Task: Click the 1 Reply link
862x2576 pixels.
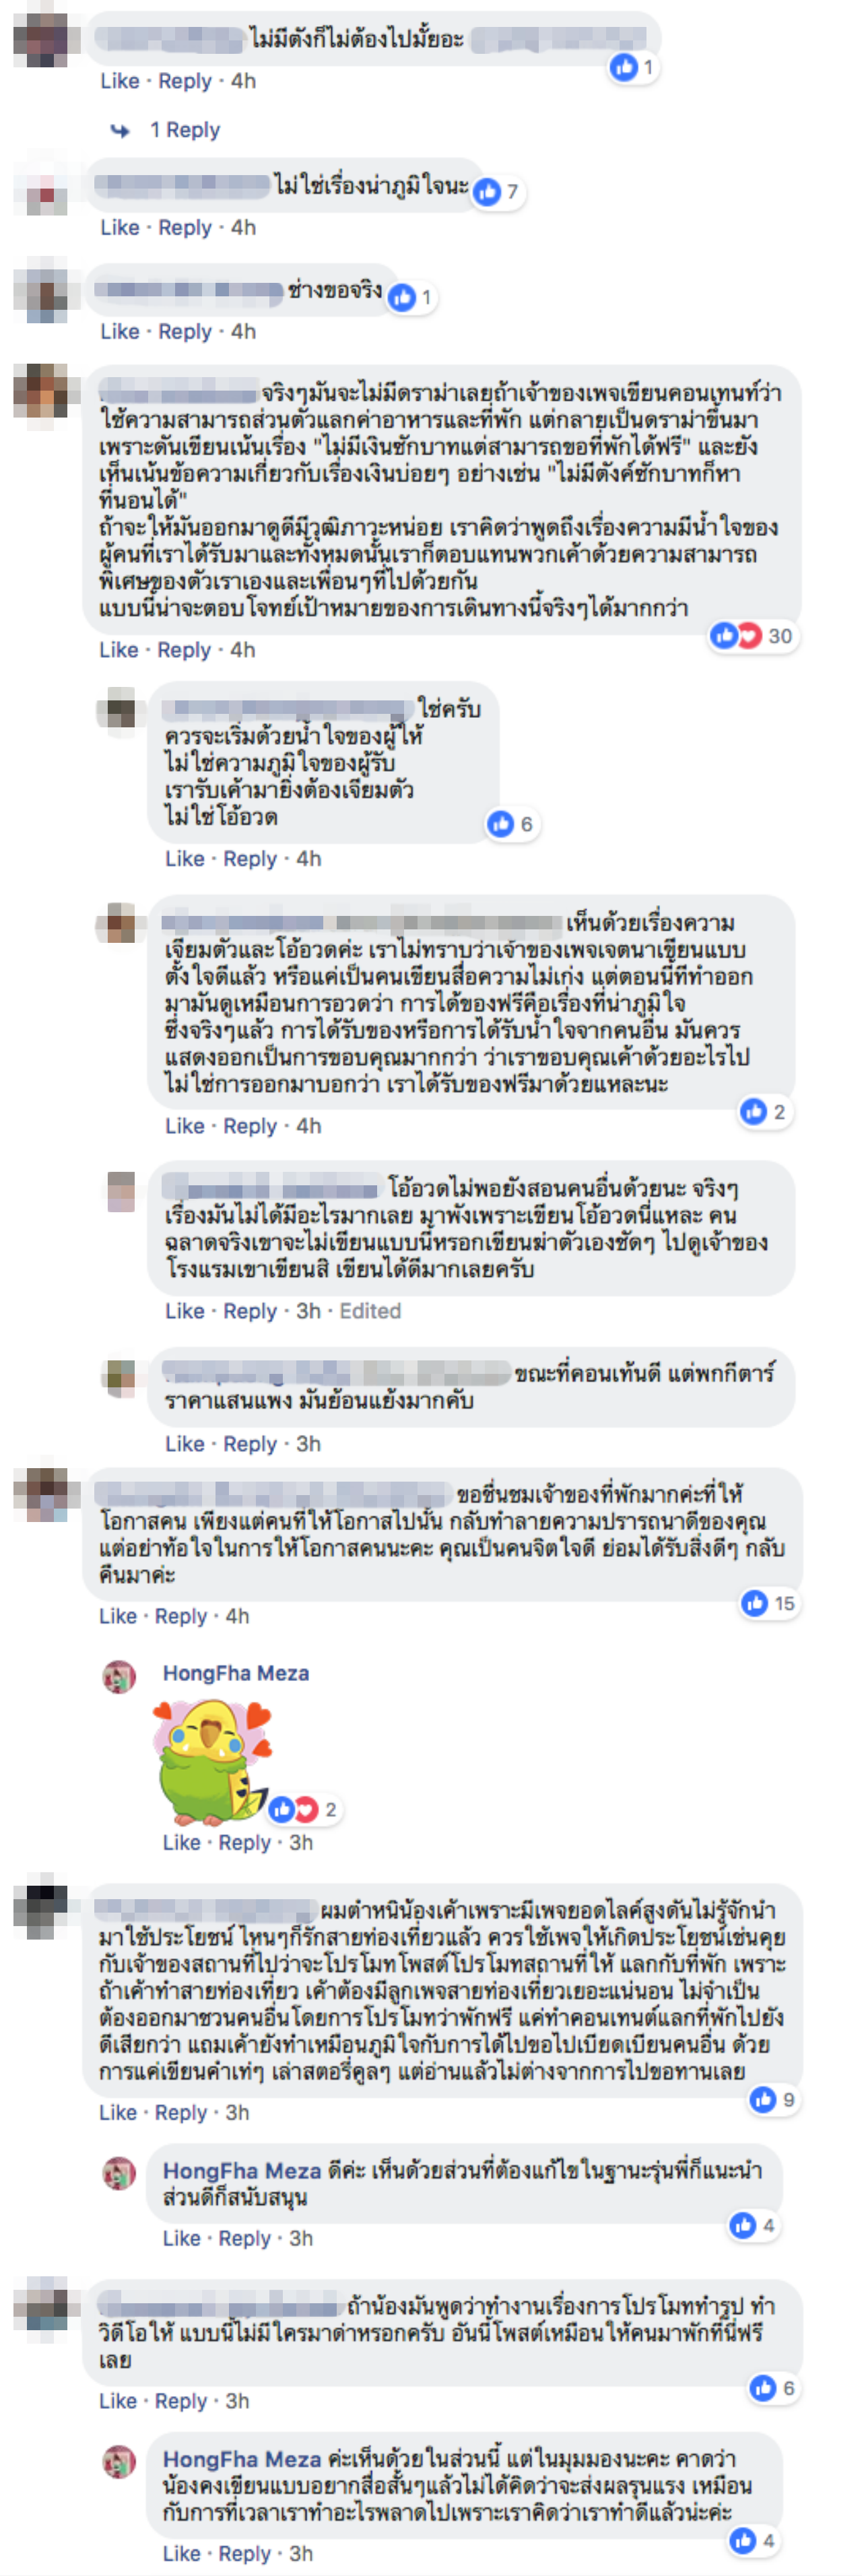Action: pyautogui.click(x=185, y=130)
